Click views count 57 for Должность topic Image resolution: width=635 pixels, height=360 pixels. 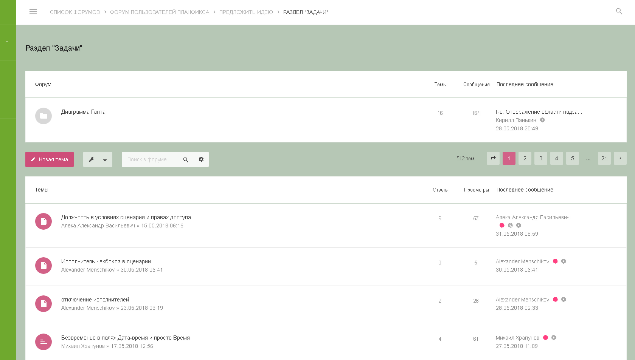[476, 218]
